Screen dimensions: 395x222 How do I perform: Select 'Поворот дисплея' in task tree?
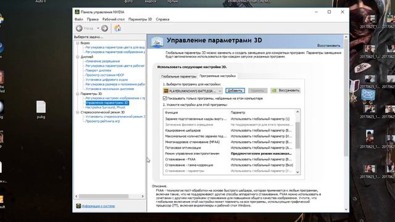[x=98, y=70]
